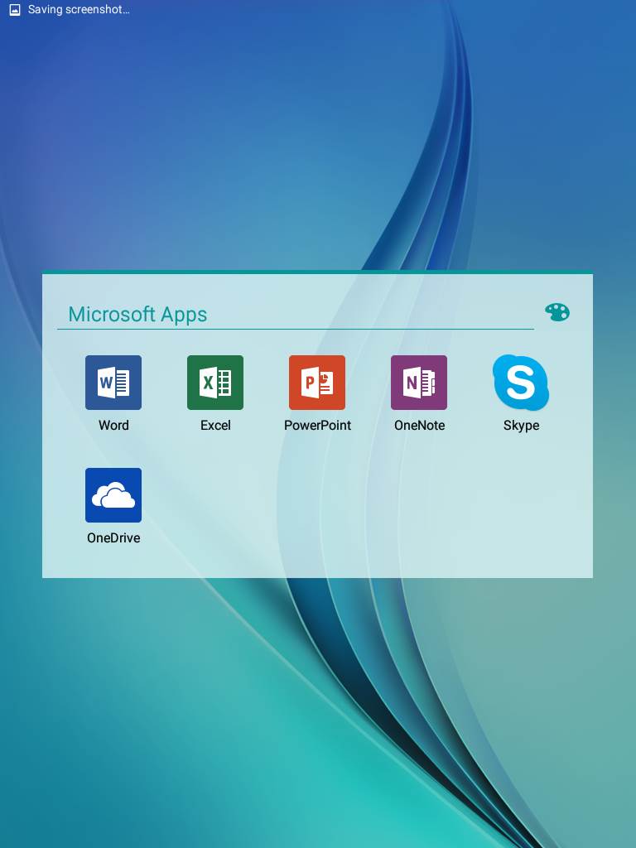Open the Skype app icon
This screenshot has height=848, width=636.
(x=521, y=383)
